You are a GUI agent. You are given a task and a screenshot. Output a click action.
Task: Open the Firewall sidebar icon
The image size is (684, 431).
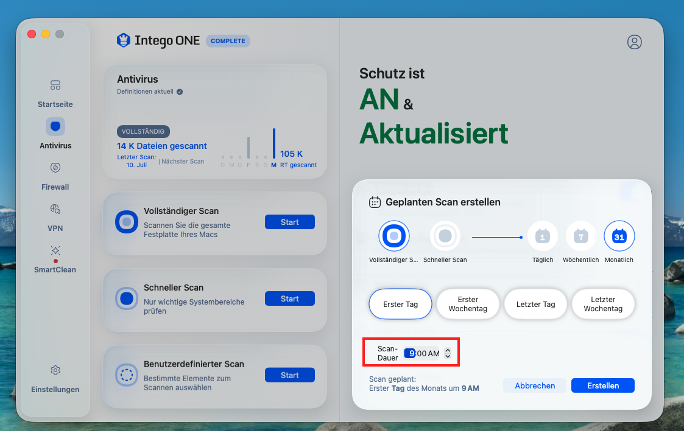(55, 168)
